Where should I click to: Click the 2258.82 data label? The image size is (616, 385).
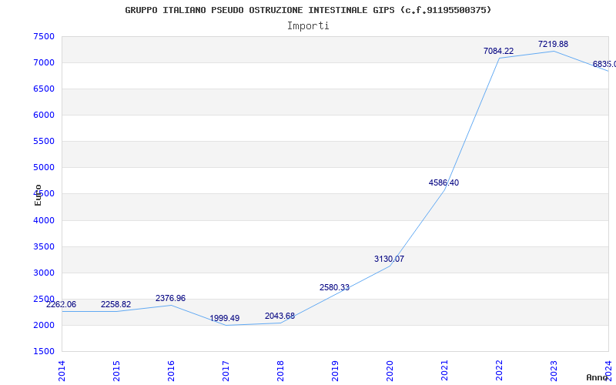(x=116, y=304)
